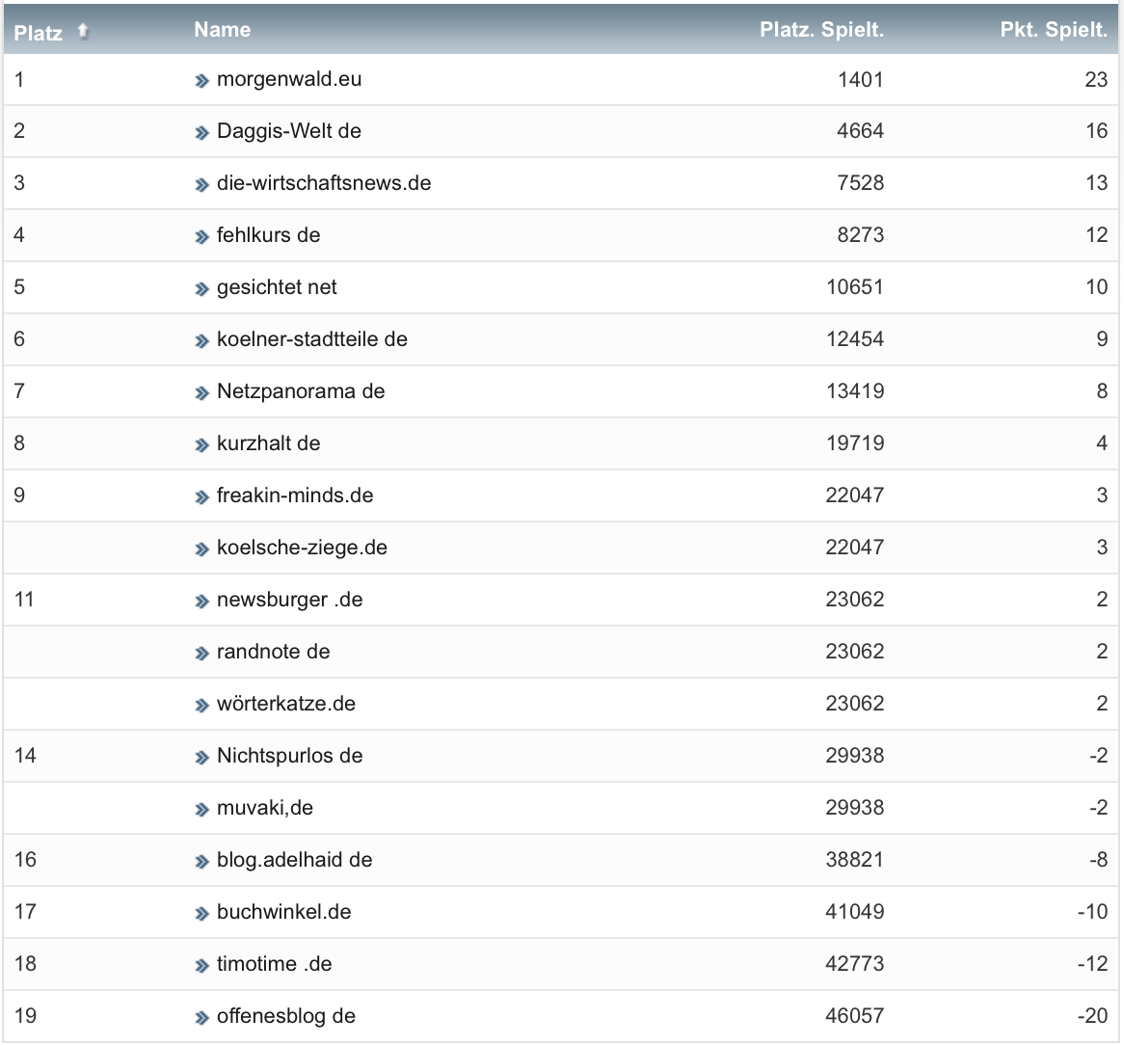Screen dimensions: 1124x1045
Task: Click the arrow icon beside muvaki,de
Action: coord(201,810)
